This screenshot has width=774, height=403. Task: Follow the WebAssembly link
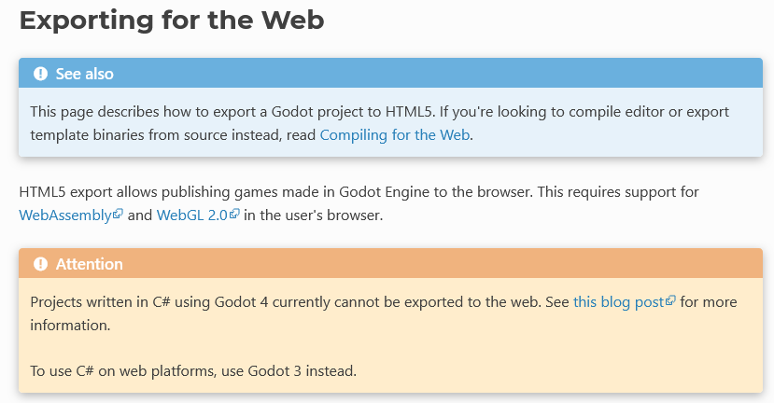point(65,215)
